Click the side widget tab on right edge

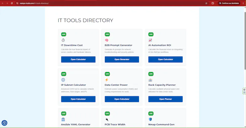[244, 91]
